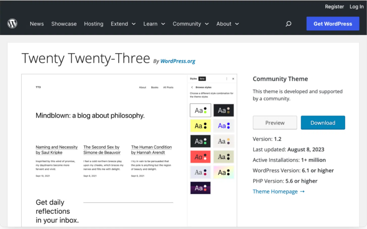This screenshot has width=367, height=229.
Task: Select the dark swatch with green dot
Action: click(200, 141)
